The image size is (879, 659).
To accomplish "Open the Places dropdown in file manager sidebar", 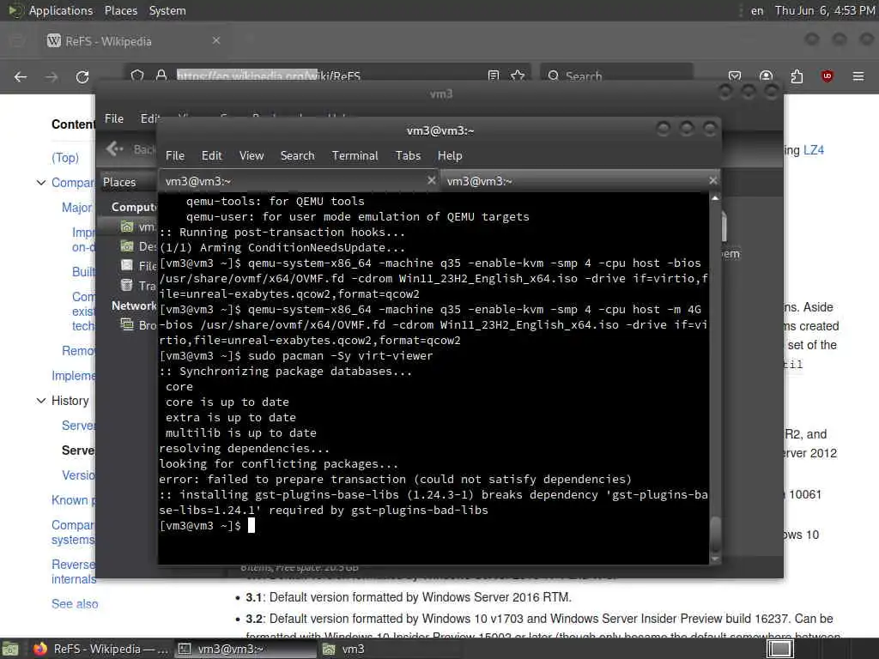I will [x=127, y=182].
